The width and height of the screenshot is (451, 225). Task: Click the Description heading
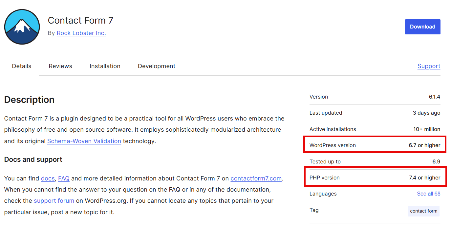[30, 100]
